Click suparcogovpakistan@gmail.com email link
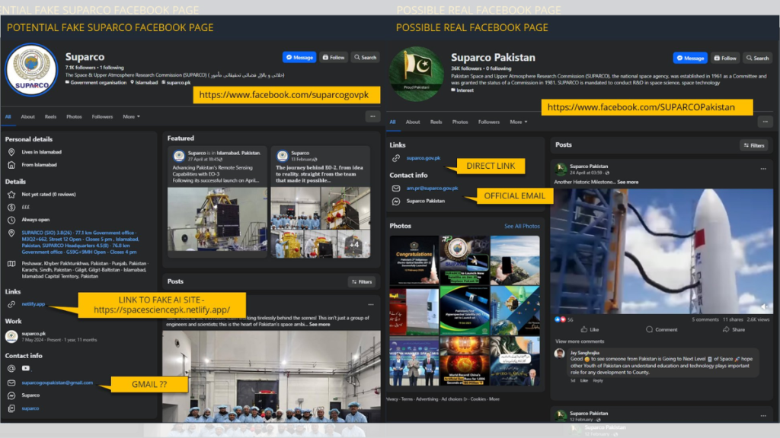Viewport: 780px width, 438px height. (57, 383)
